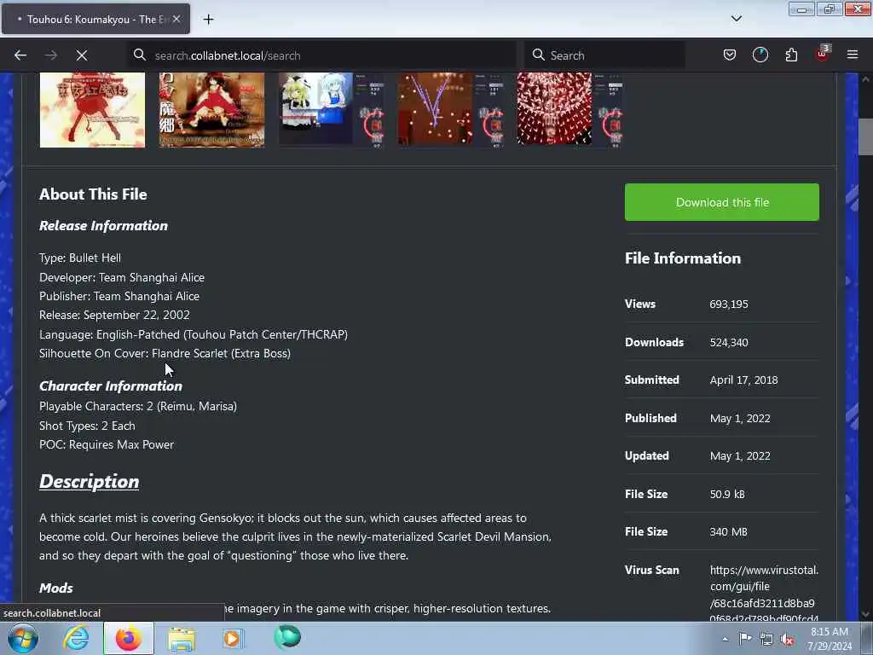873x655 pixels.
Task: Open a new browser tab
Action: click(208, 20)
